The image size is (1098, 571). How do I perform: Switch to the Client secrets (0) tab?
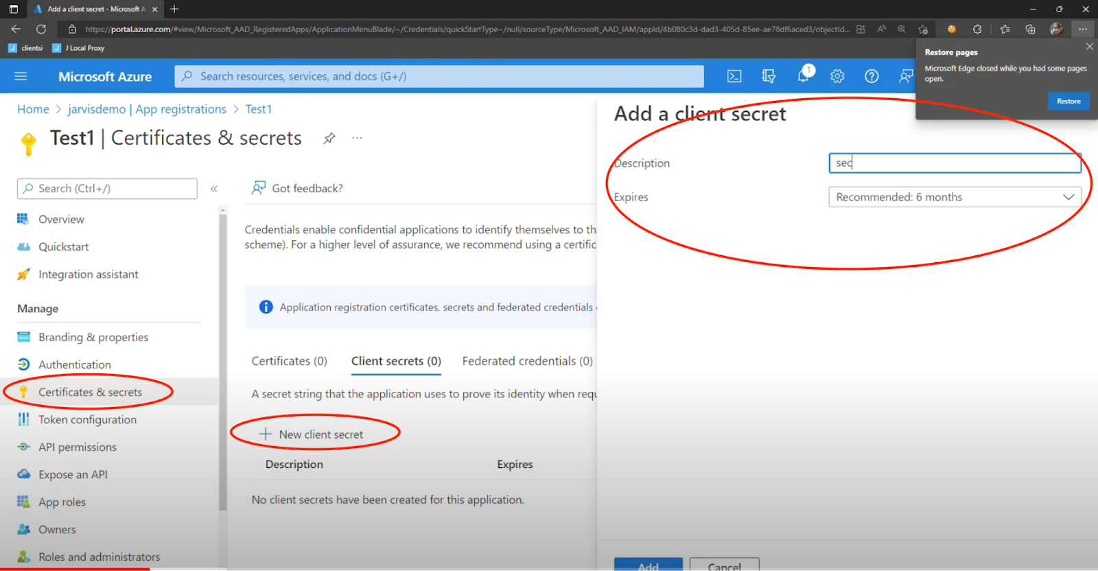click(x=396, y=361)
